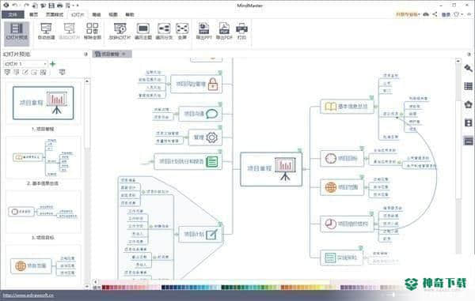The height and width of the screenshot is (301, 475).
Task: Click the 添加幻灯片 add slide icon
Action: tap(69, 32)
